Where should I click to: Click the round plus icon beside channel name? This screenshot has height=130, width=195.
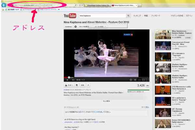pyautogui.click(x=75, y=27)
